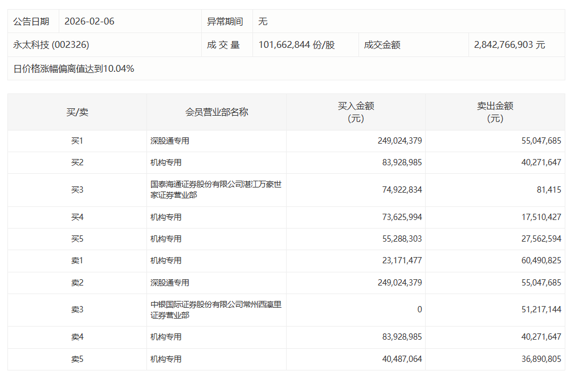The height and width of the screenshot is (379, 575).
Task: Click sell amount 81,415 in 买3 row
Action: coord(548,190)
